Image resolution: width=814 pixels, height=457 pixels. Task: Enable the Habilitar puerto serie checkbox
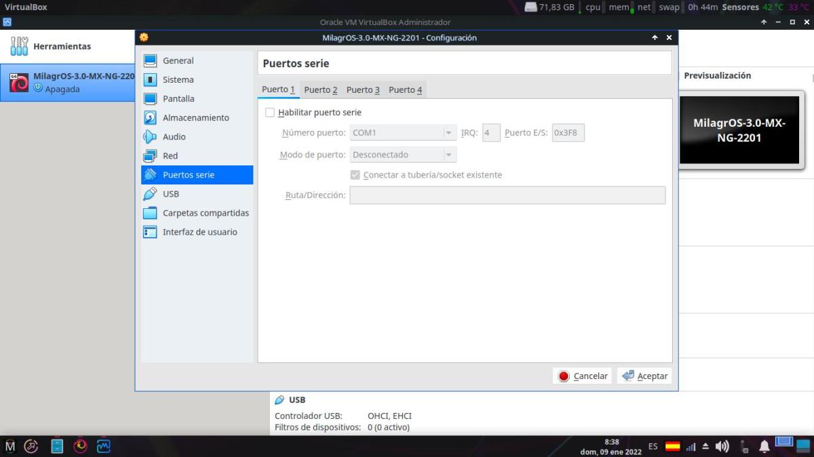click(x=270, y=113)
